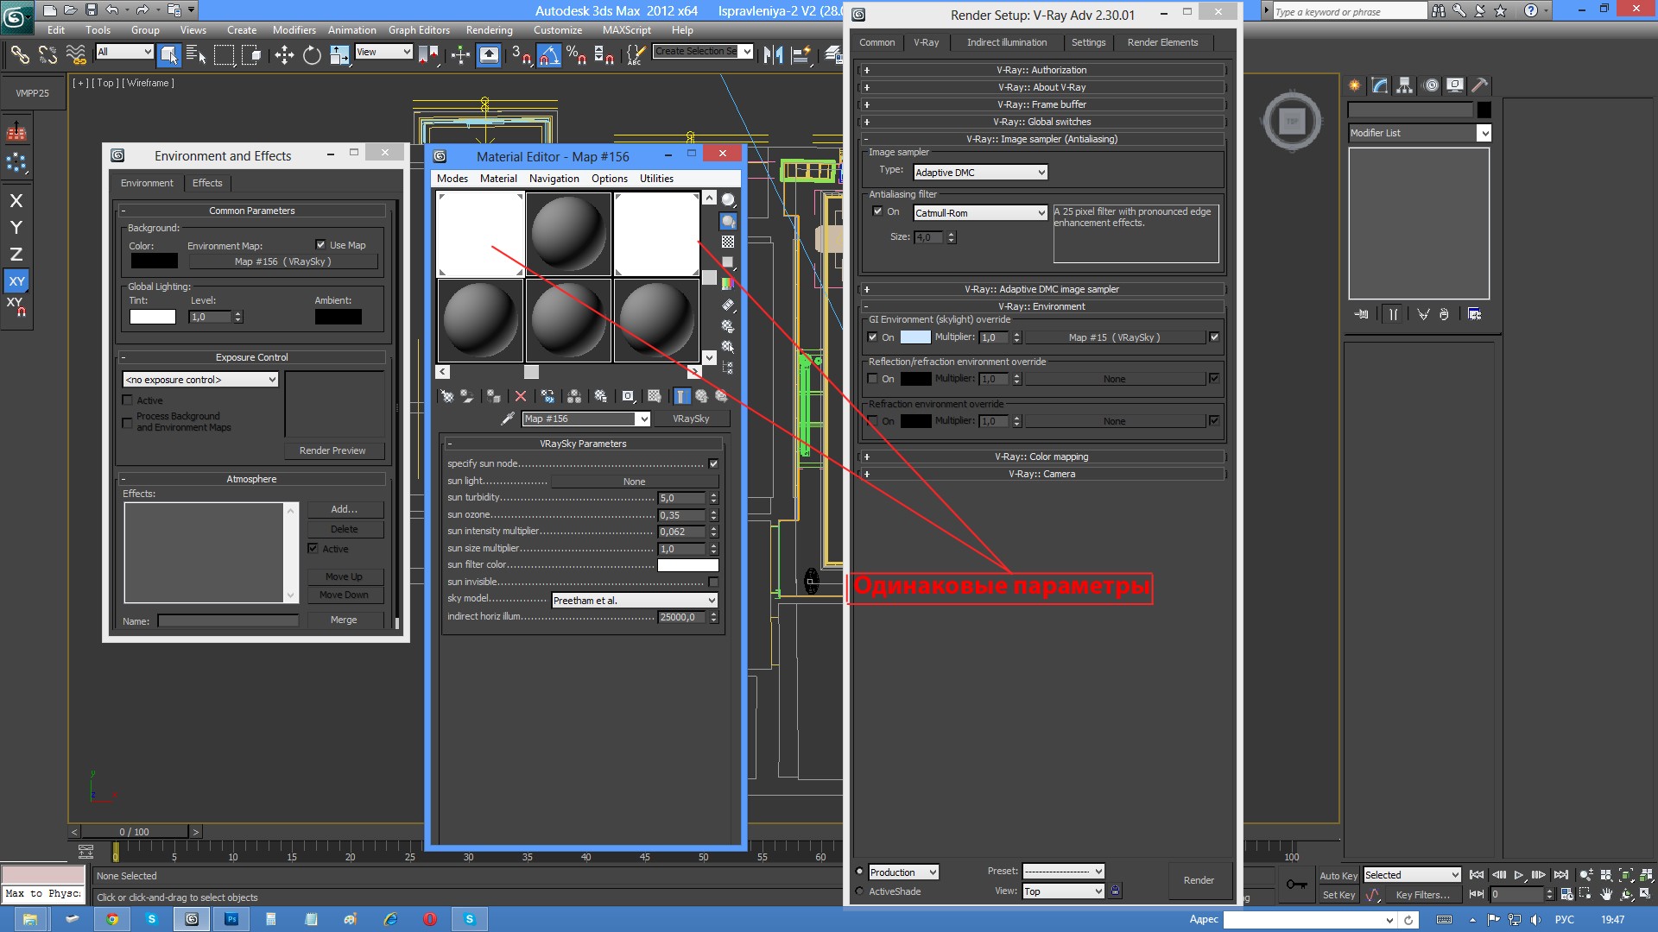This screenshot has width=1658, height=932.
Task: Click the VRaySky material preview sphere
Action: pos(478,233)
